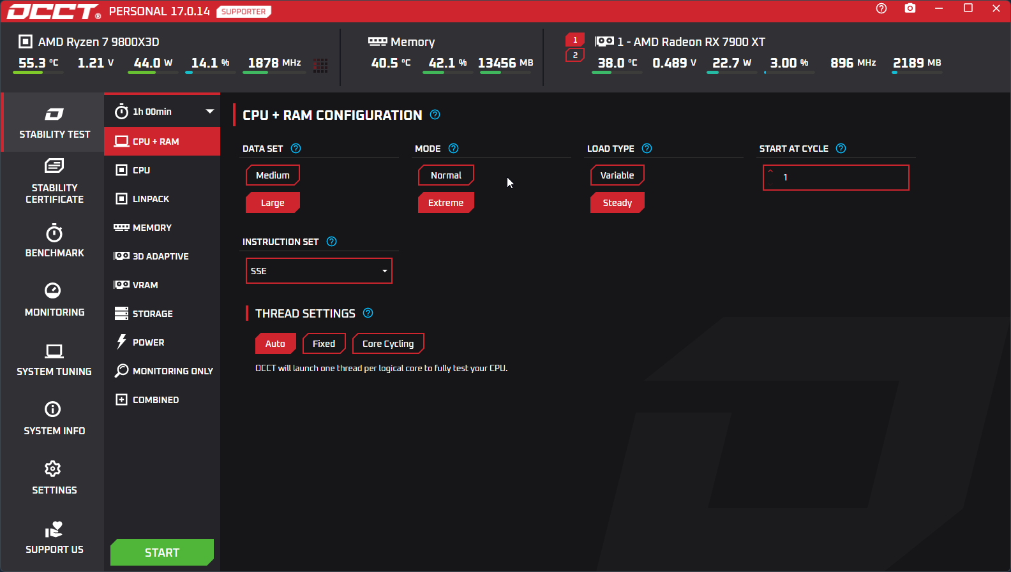Set data set to Large
The image size is (1011, 572).
[x=273, y=203]
